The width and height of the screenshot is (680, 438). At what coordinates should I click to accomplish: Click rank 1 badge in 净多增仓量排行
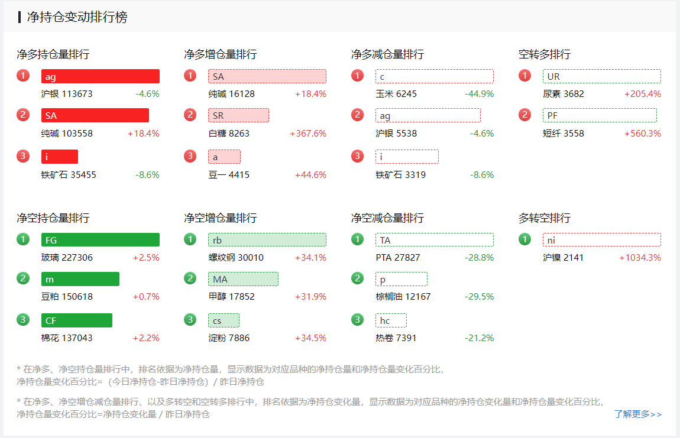(190, 76)
